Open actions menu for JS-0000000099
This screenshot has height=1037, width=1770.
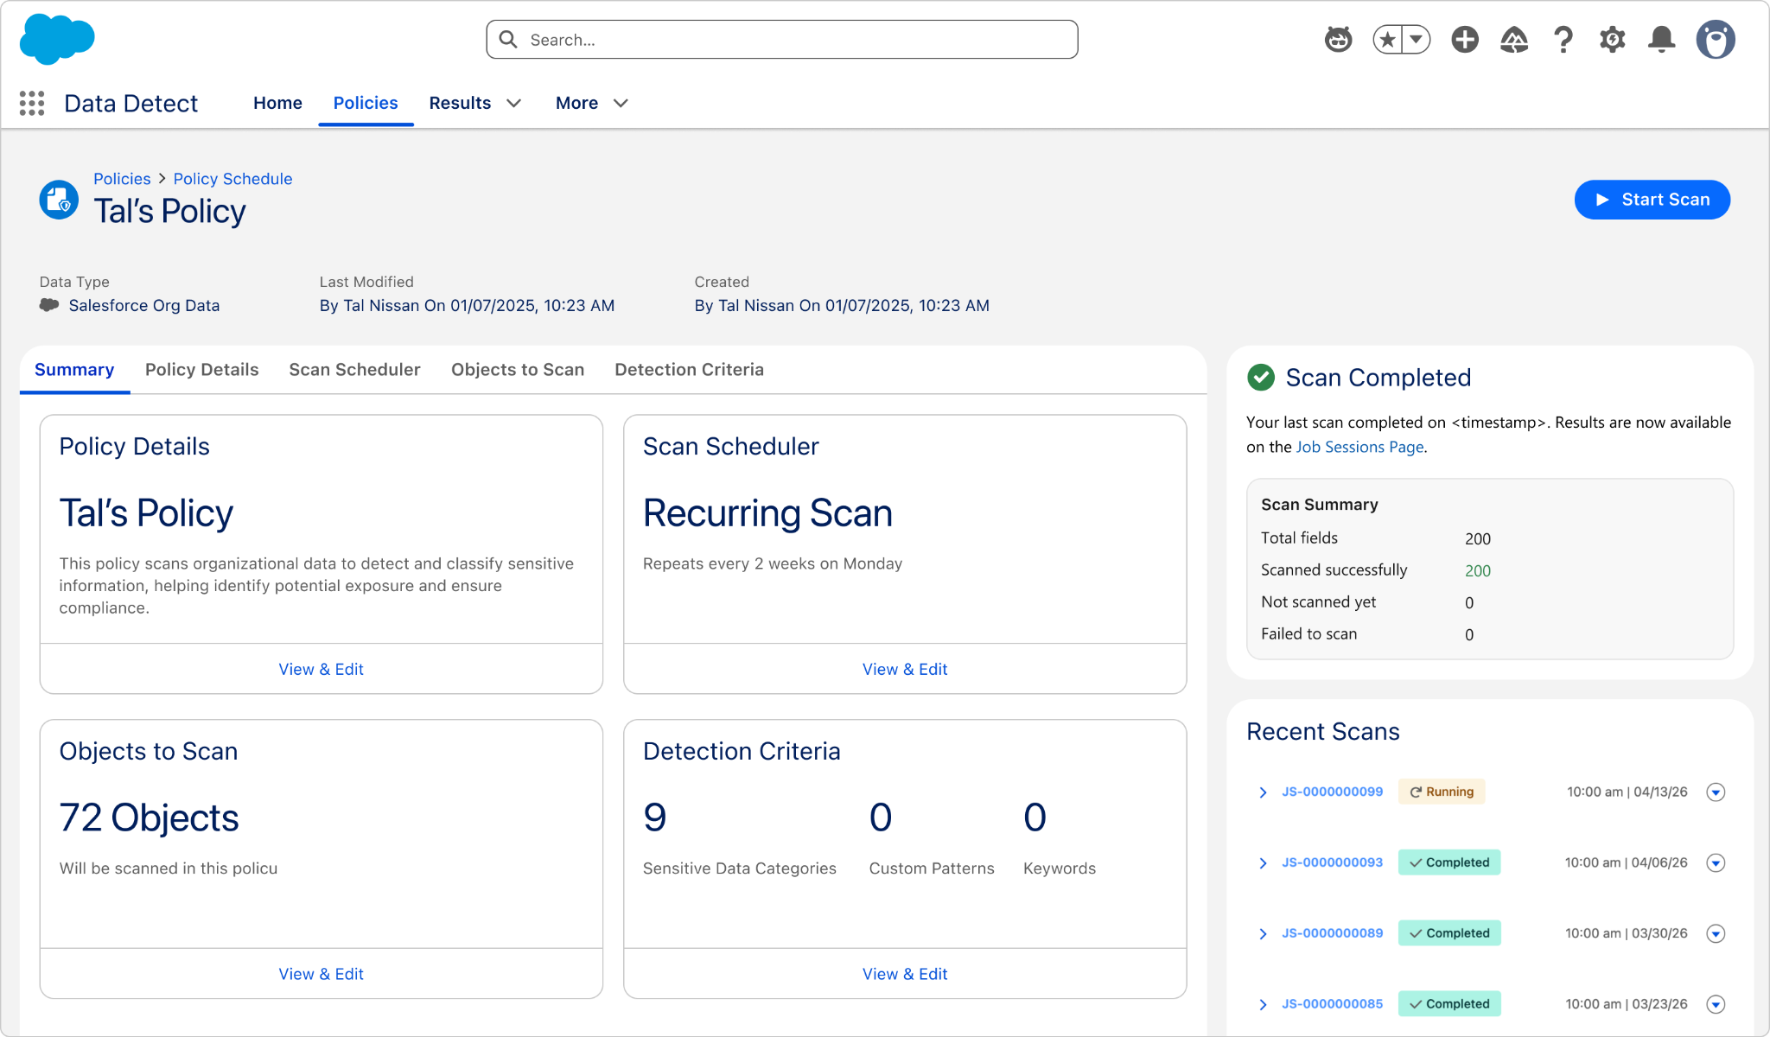tap(1716, 792)
